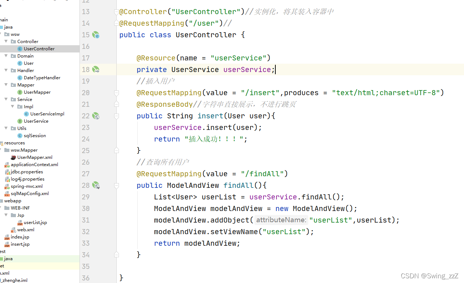Screen dimensions: 464x283
Task: Click the @Resource annotation on line 17
Action: point(156,58)
